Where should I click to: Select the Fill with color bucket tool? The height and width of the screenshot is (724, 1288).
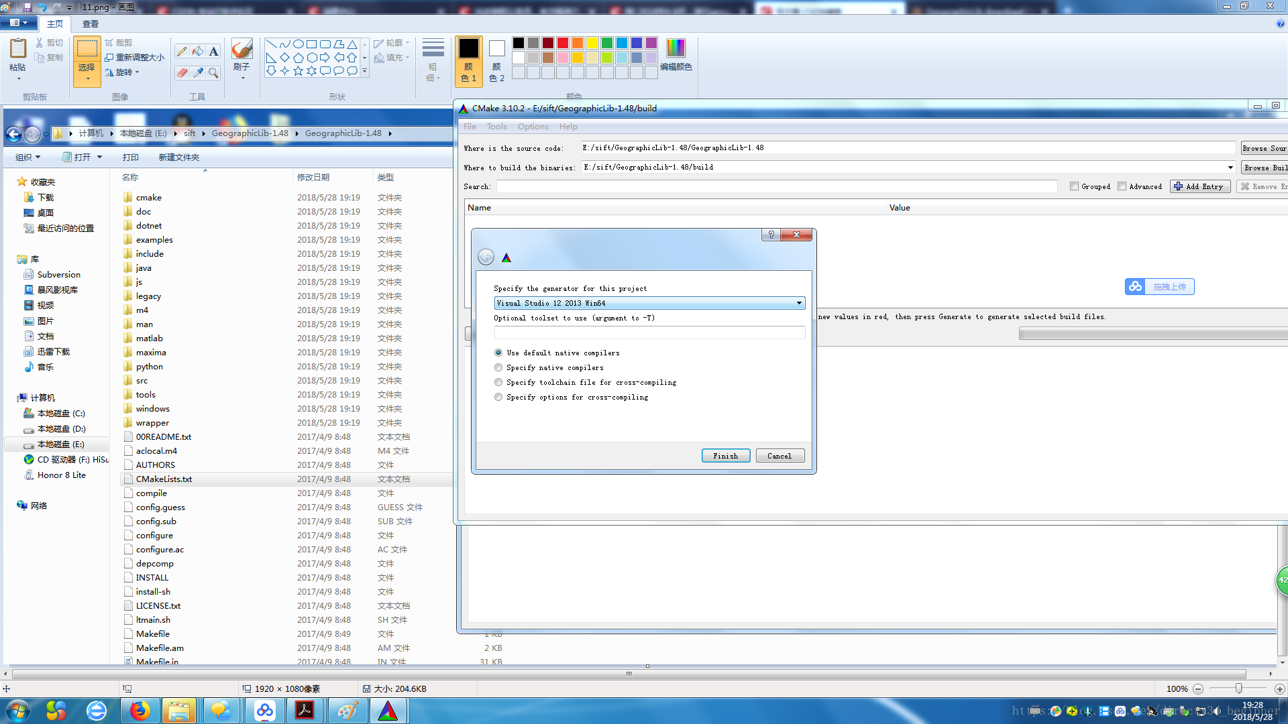click(x=198, y=52)
